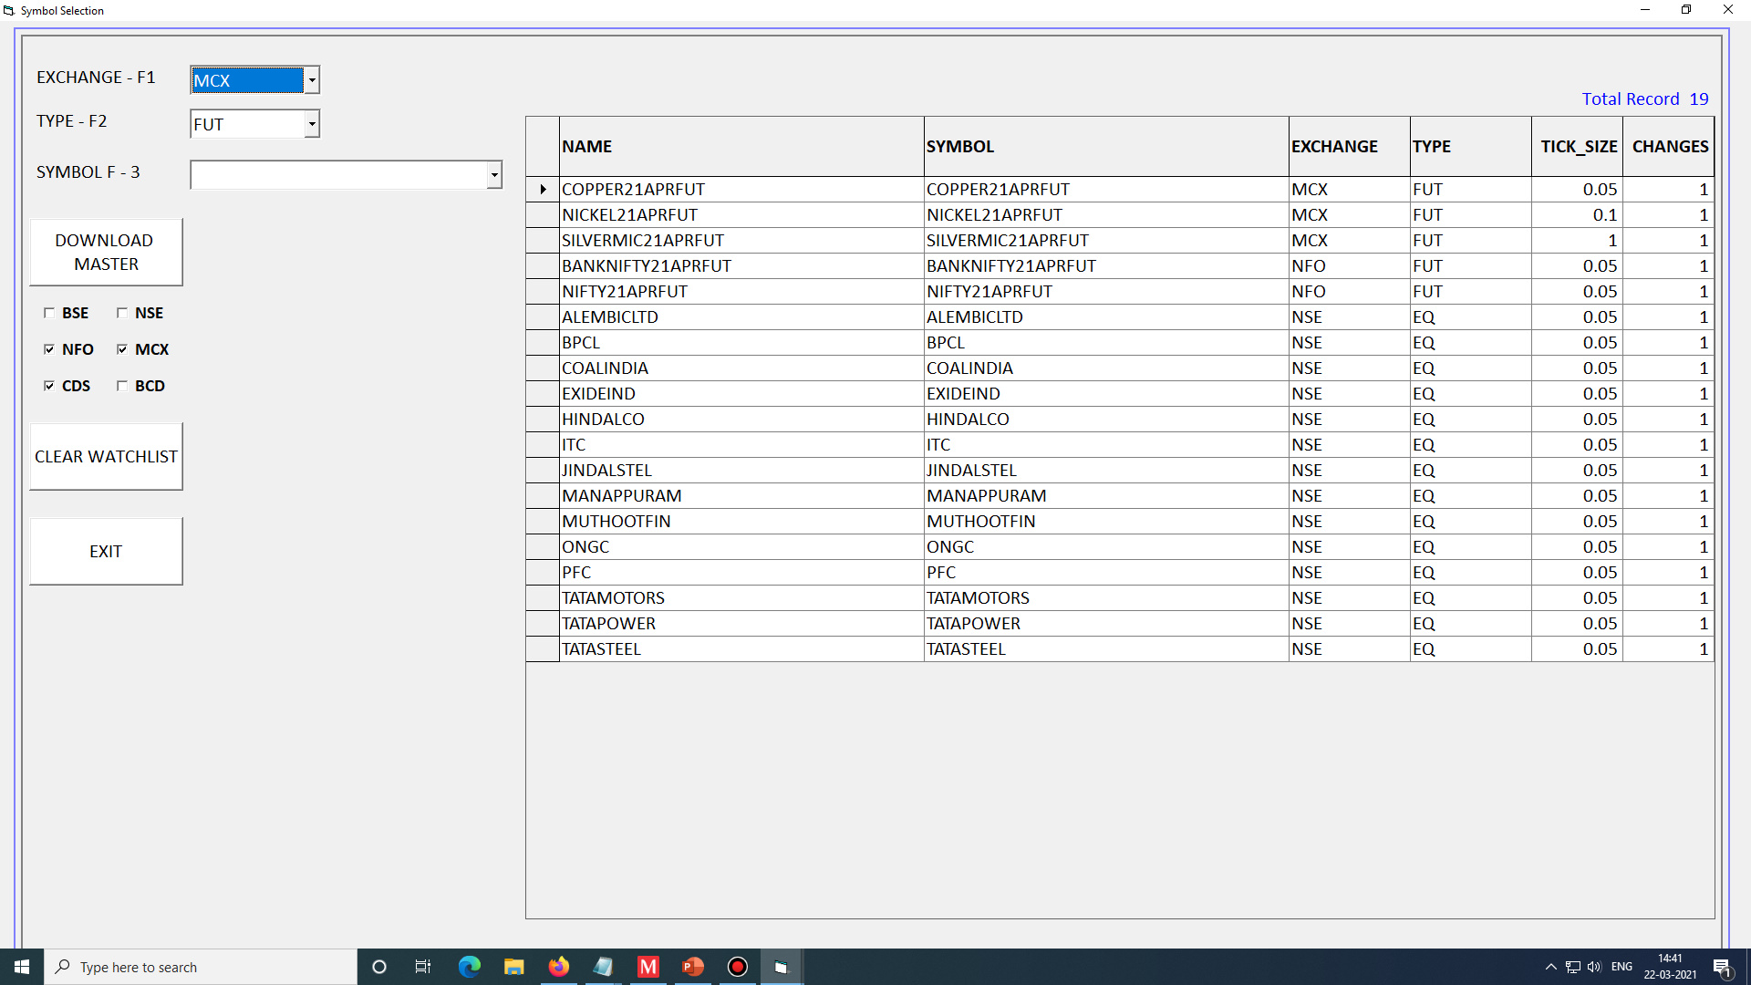The height and width of the screenshot is (985, 1751).
Task: Open File Explorer in the taskbar
Action: pos(513,967)
